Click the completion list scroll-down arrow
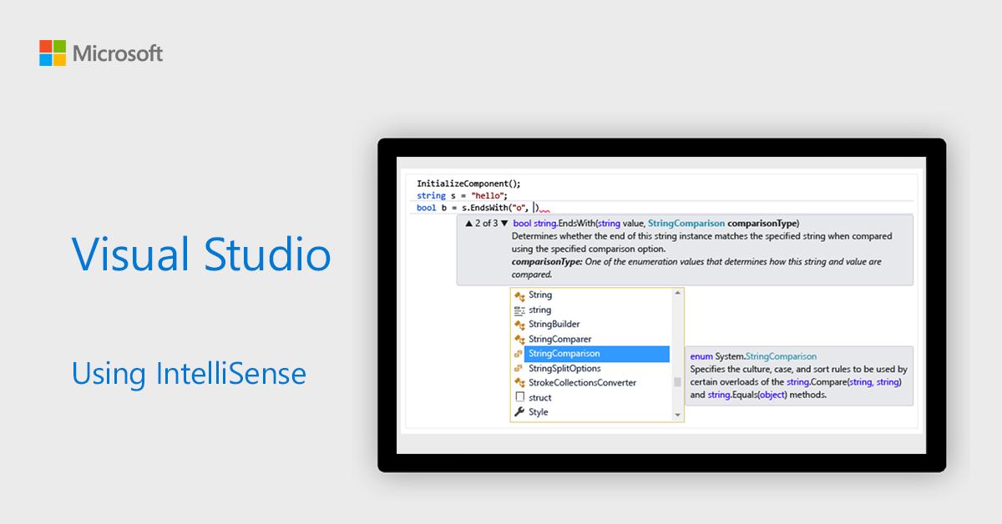 [x=678, y=415]
